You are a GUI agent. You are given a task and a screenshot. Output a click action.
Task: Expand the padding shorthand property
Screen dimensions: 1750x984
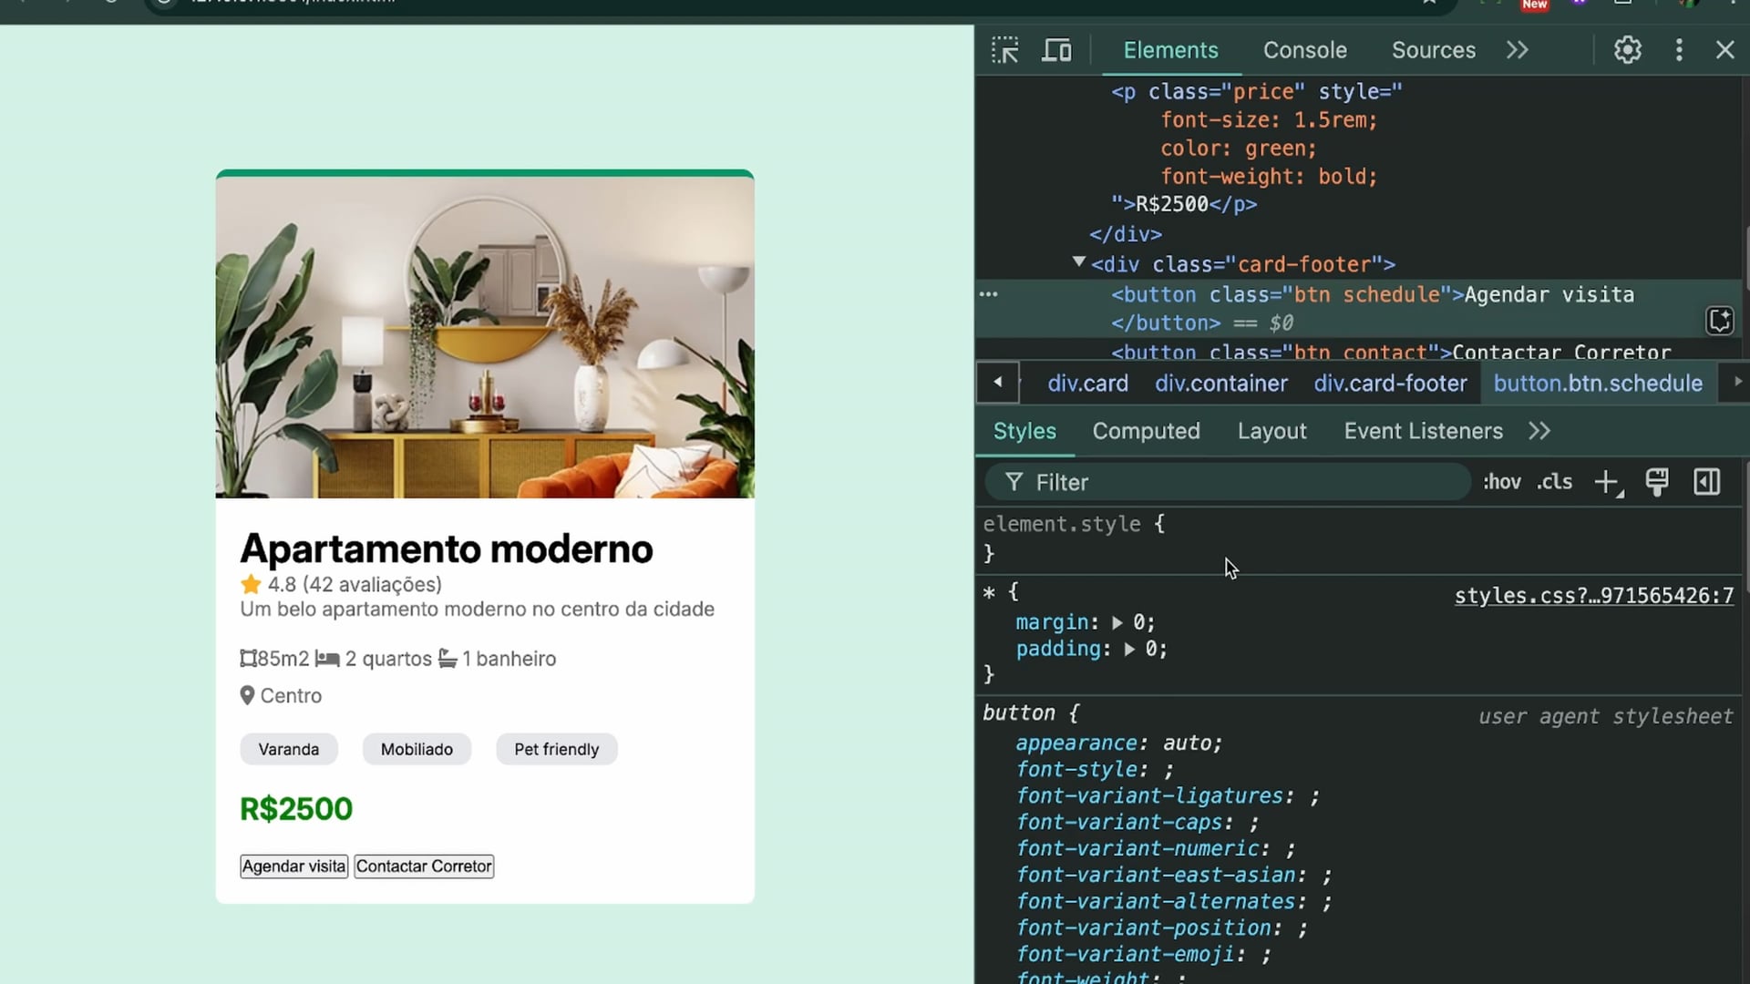[x=1129, y=650]
